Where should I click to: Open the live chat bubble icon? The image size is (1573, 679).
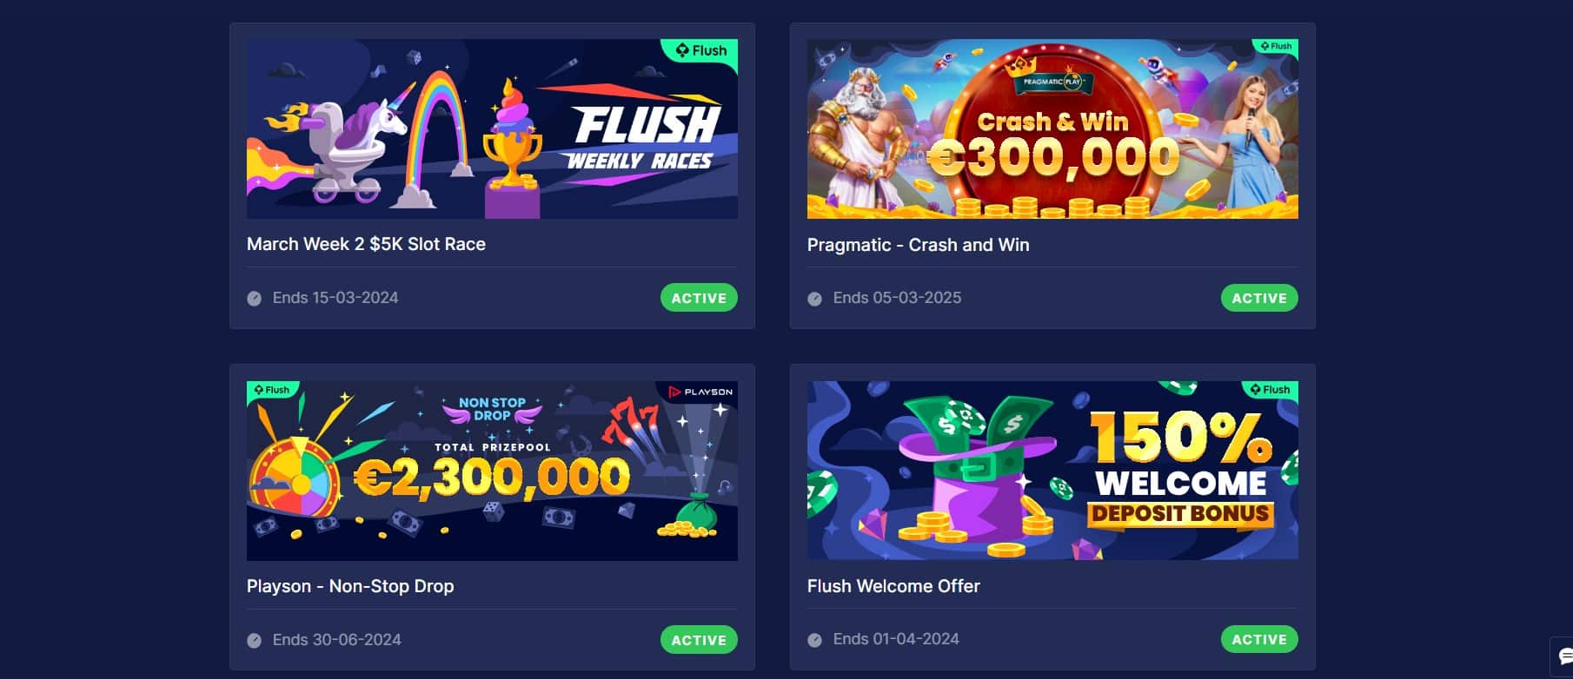coord(1564,656)
